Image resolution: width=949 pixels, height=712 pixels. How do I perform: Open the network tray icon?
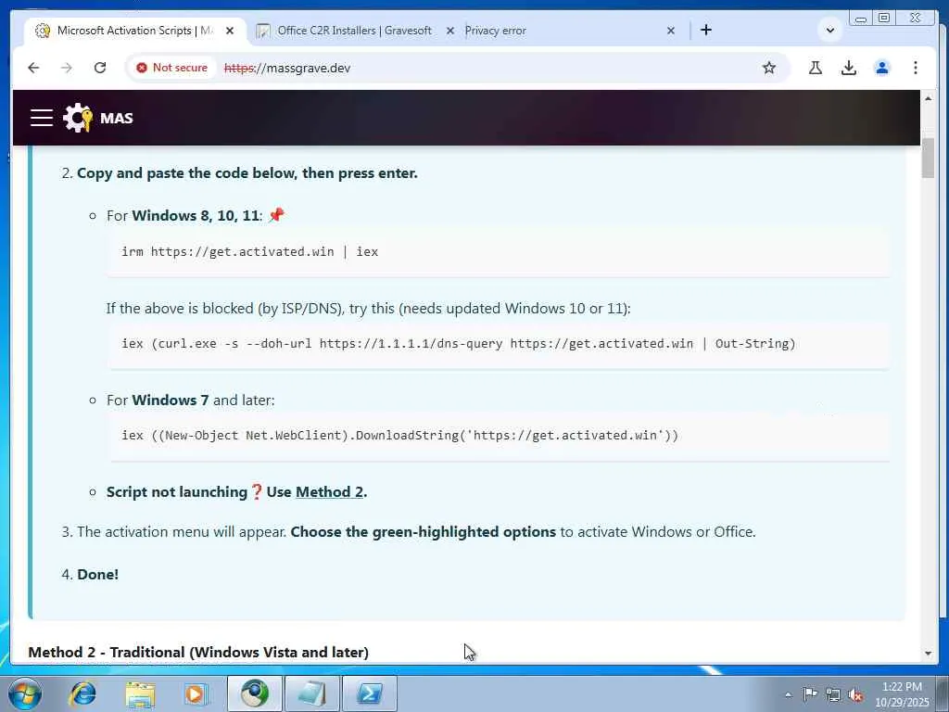833,695
